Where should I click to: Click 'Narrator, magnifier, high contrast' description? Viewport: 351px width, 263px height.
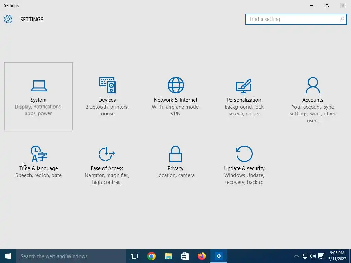(x=107, y=179)
